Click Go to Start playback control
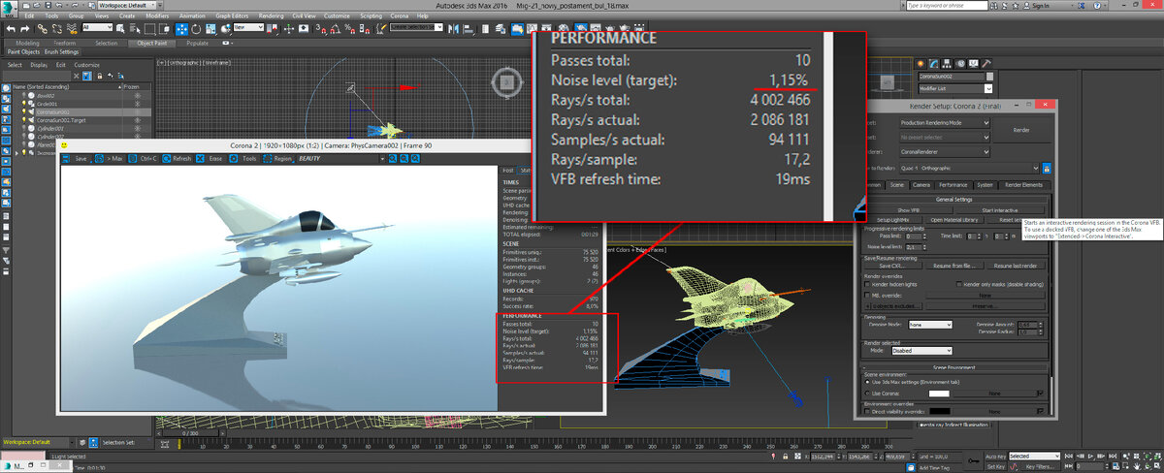1164x473 pixels. [x=1069, y=456]
